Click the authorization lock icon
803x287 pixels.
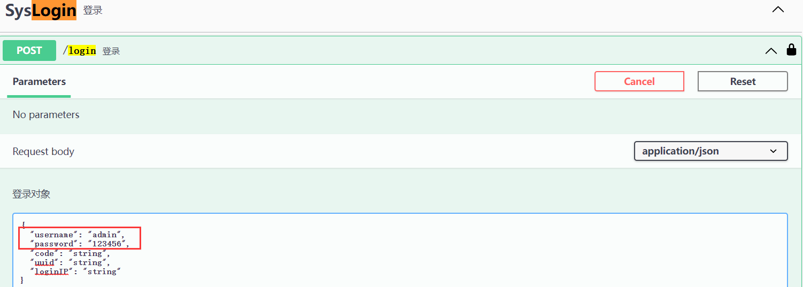(791, 50)
